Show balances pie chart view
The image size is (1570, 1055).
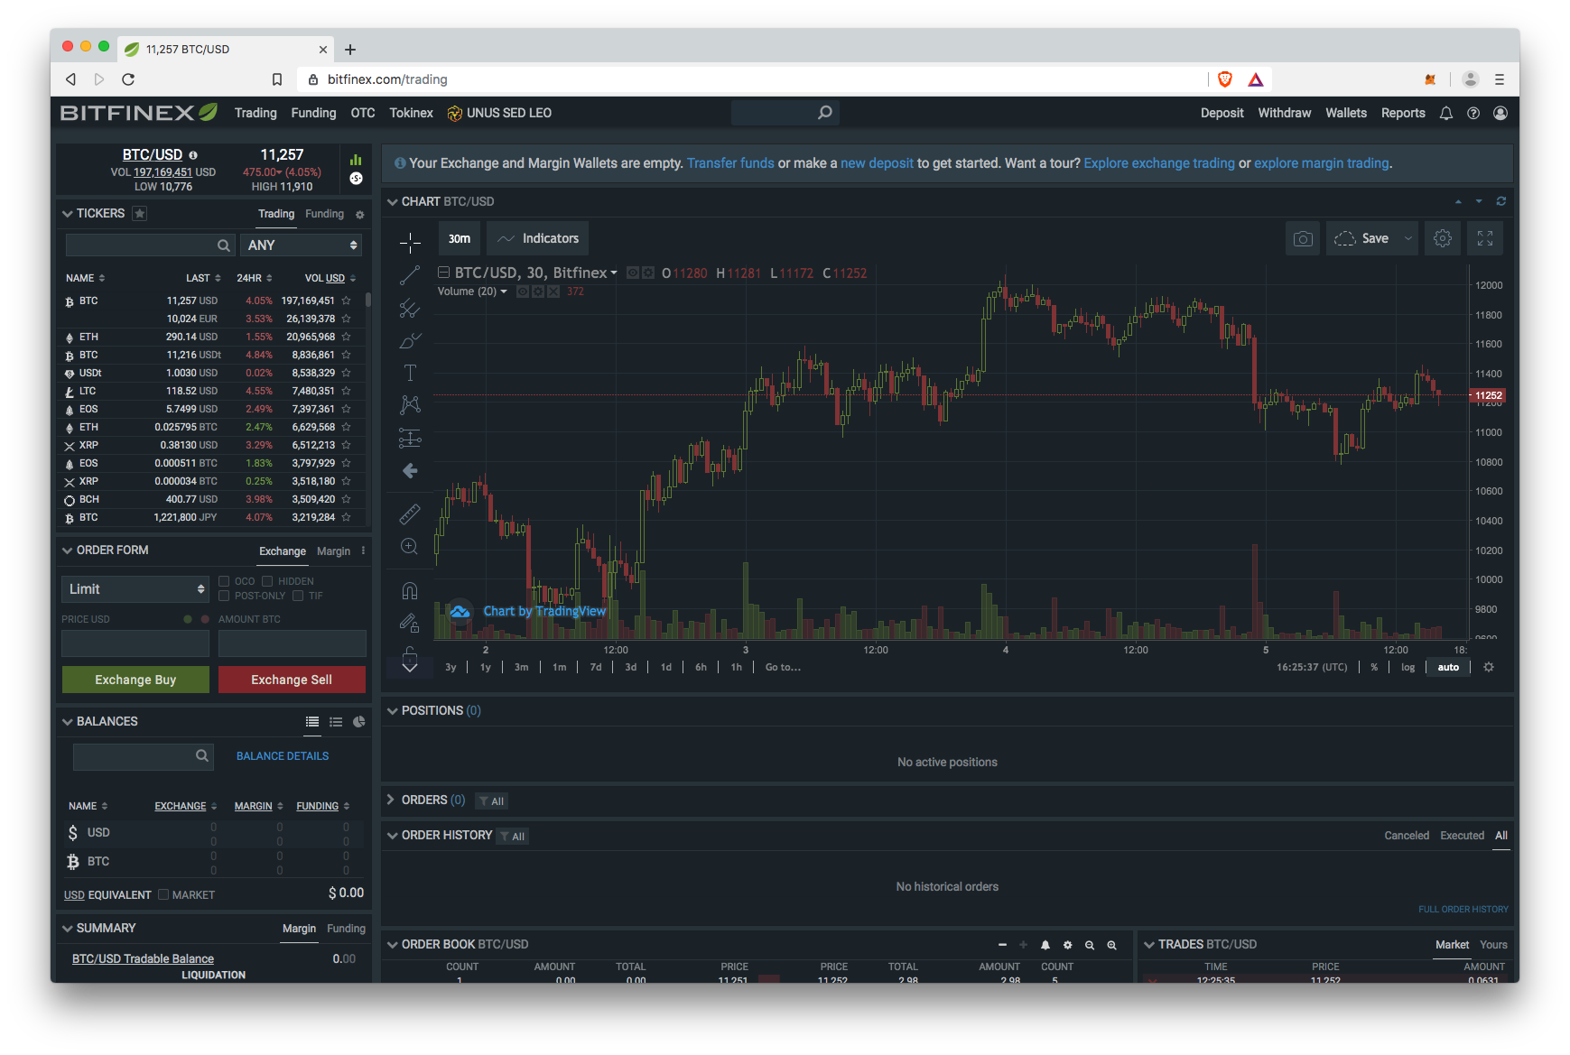click(x=359, y=721)
